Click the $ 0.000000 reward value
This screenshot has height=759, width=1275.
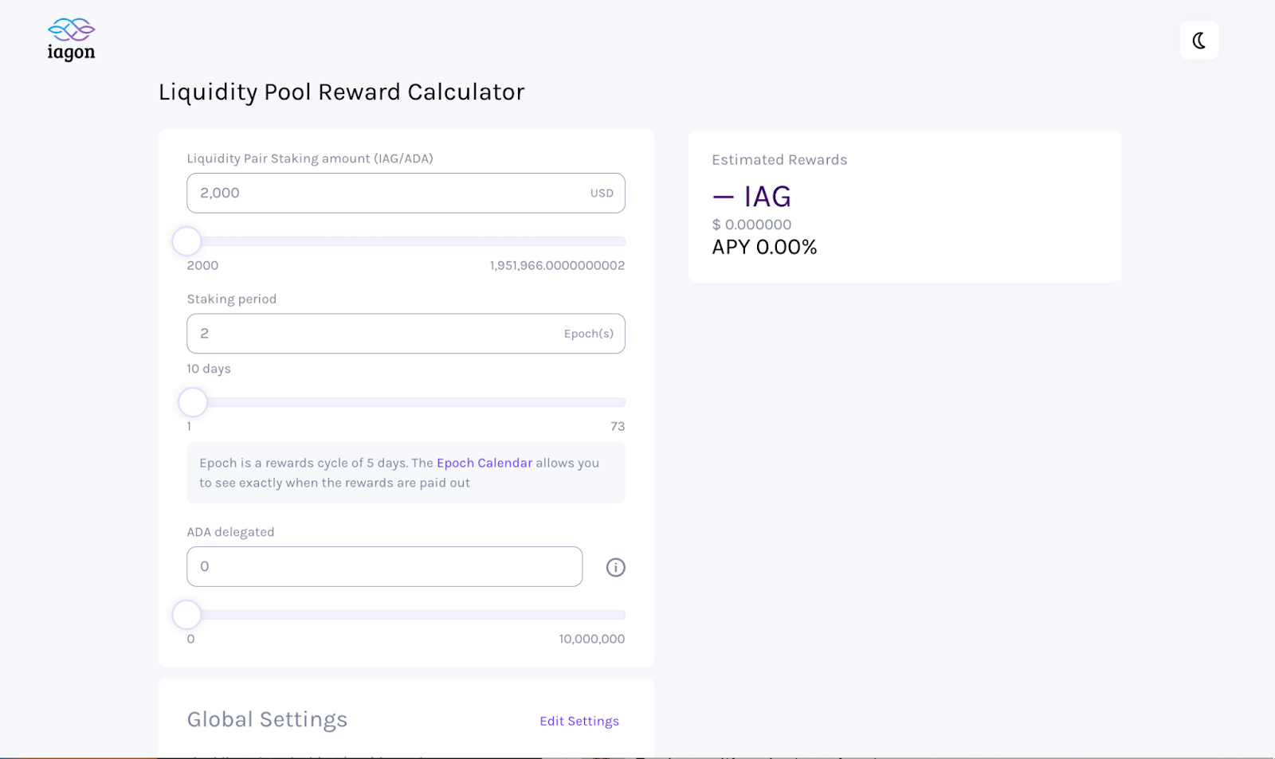(x=751, y=225)
